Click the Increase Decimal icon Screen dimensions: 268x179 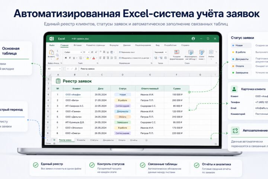tap(161, 58)
